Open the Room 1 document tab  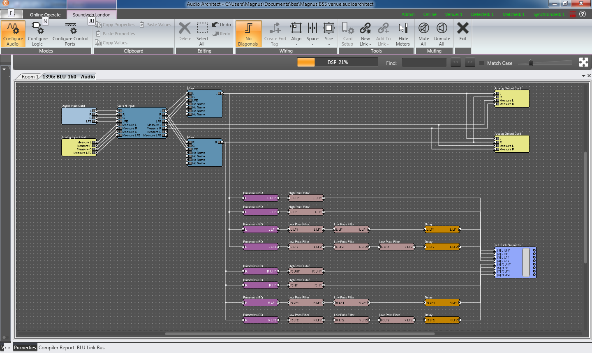coord(29,77)
